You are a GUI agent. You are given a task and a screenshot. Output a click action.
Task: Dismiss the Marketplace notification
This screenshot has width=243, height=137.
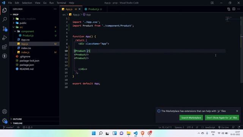pos(237,111)
